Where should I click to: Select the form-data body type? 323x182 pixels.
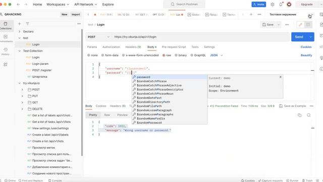[110, 55]
